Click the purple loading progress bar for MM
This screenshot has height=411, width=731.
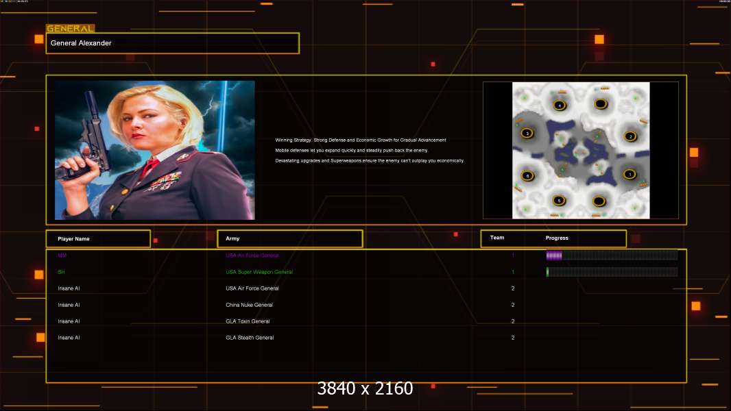612,255
